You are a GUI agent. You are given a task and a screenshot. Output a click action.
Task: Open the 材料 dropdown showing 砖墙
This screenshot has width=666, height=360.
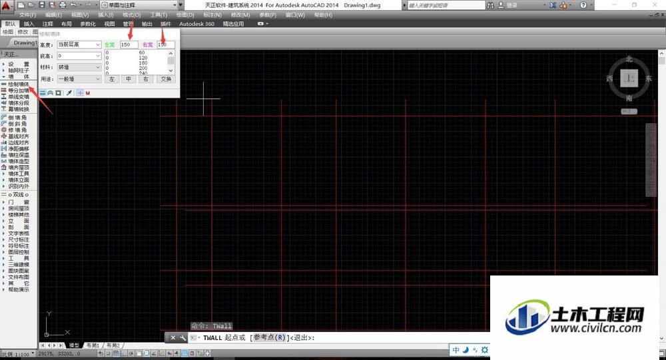click(79, 67)
